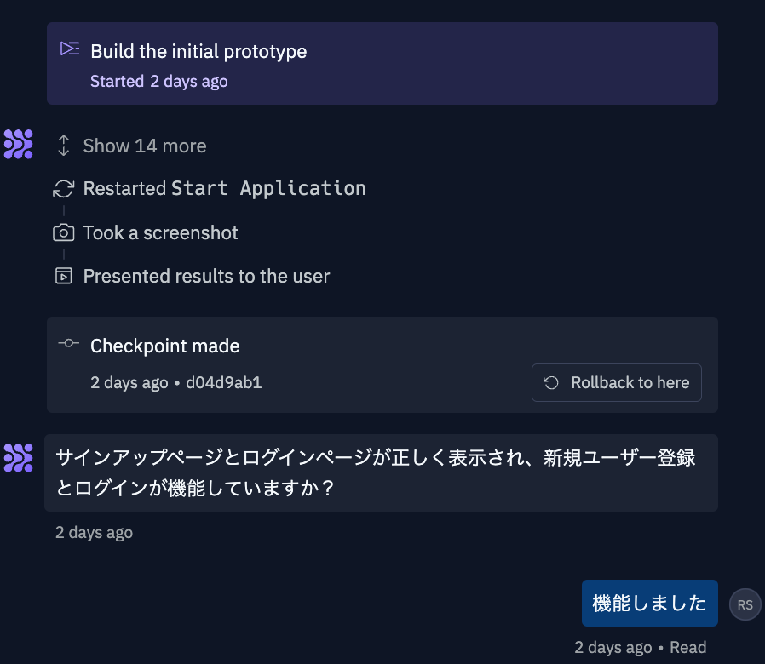Screen dimensions: 765x664
Task: Click the camera screenshot icon
Action: tap(63, 232)
